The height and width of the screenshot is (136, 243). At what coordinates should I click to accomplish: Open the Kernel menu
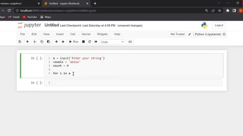(x=86, y=34)
